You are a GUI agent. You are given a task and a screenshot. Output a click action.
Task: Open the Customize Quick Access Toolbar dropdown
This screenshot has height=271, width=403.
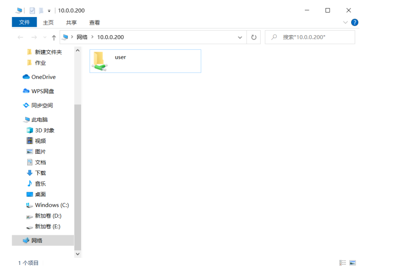pos(49,11)
